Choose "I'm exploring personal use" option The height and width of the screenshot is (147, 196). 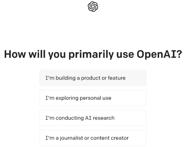pyautogui.click(x=93, y=98)
